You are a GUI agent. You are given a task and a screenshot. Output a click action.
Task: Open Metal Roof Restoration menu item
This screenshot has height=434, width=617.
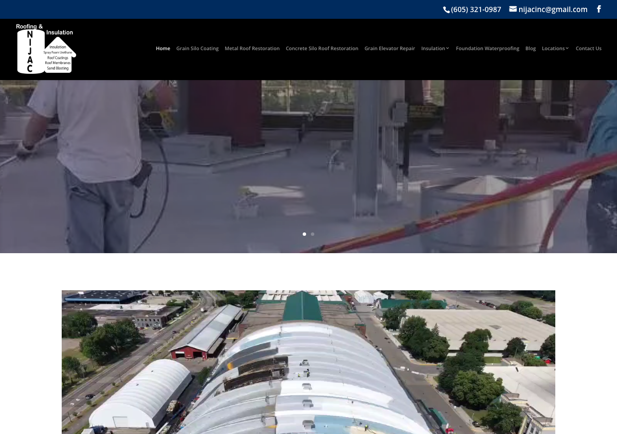252,48
